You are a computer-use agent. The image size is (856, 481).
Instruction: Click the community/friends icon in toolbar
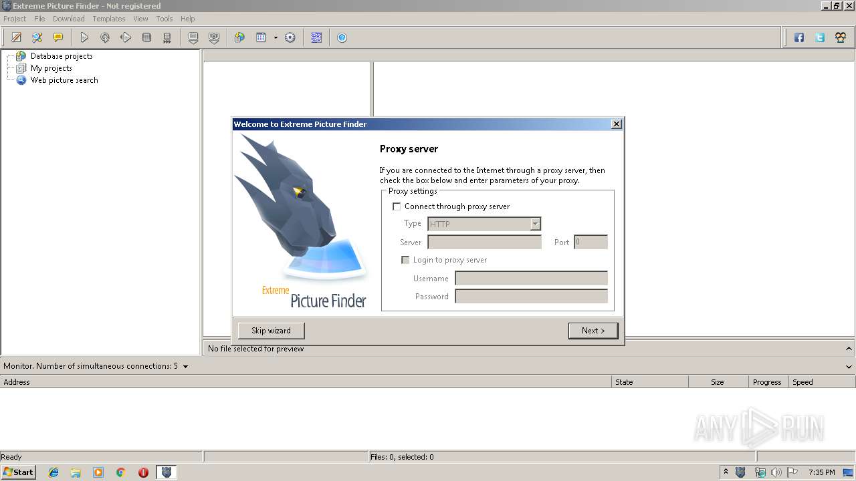(x=841, y=38)
